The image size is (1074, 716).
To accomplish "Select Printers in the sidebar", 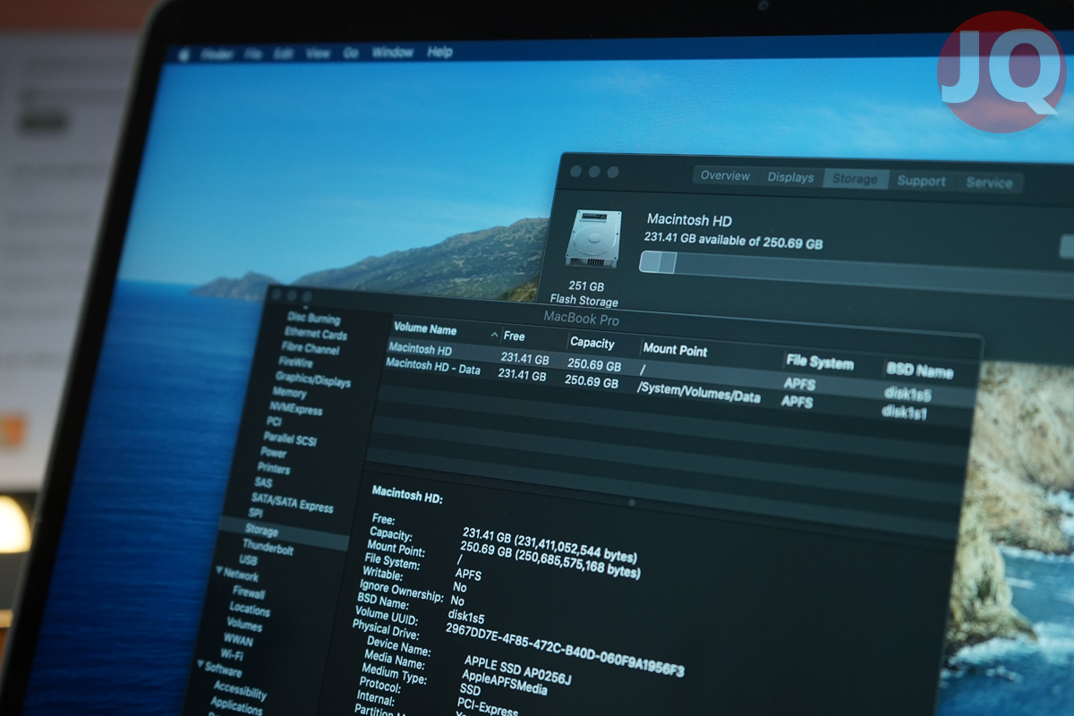I will tap(273, 468).
